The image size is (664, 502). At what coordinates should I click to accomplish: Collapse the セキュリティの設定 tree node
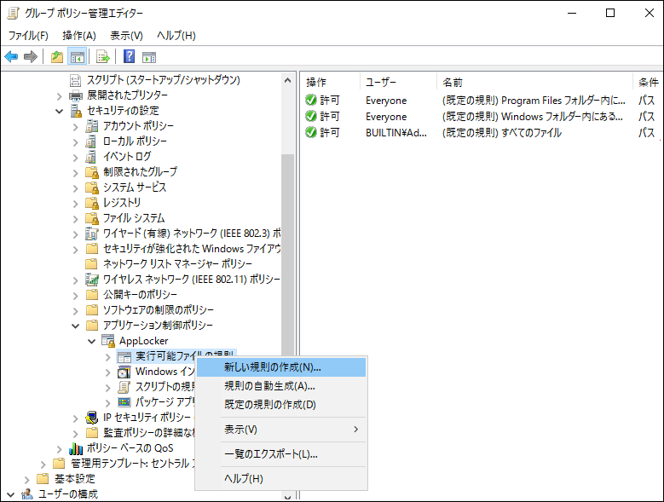[x=59, y=111]
